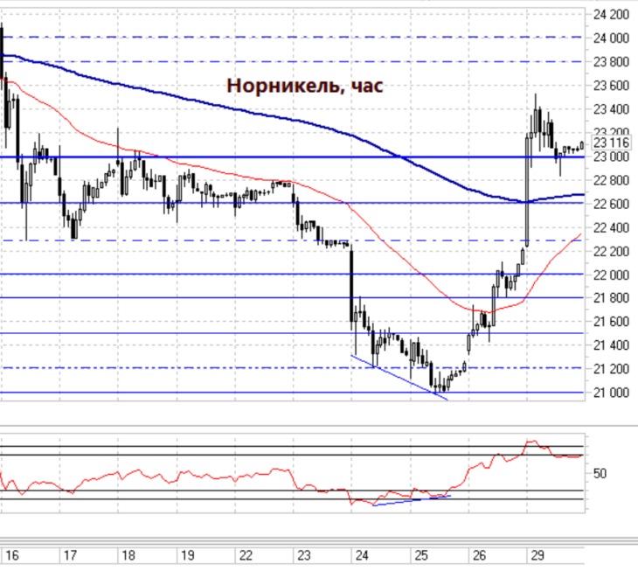Click the oscillator 50 level label
Screen dimensions: 638x578
coord(600,474)
